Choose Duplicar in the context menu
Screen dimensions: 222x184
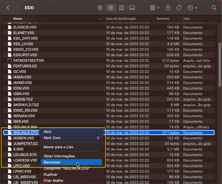71,174
